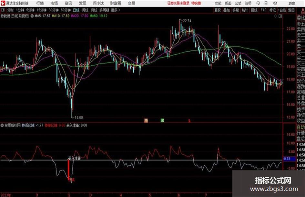
Task: Open the 公式 menu
Action: coord(238,3)
